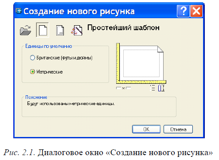Screen dimensions: 219x160
Task: Close the Создание нового рисунка dialog
Action: 196,11
